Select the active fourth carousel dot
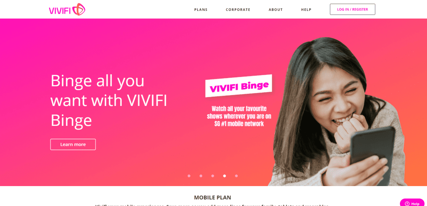This screenshot has width=427, height=206. pos(224,176)
